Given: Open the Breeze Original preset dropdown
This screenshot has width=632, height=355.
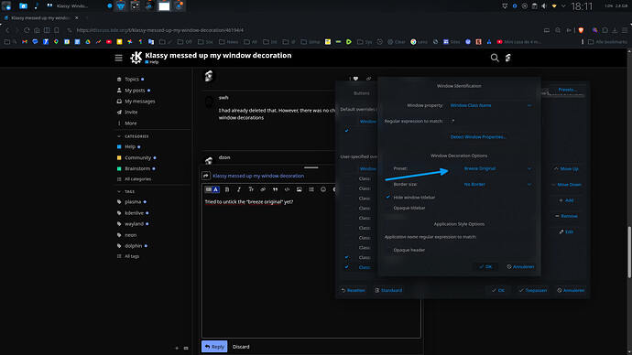Looking at the screenshot, I should click(x=497, y=168).
